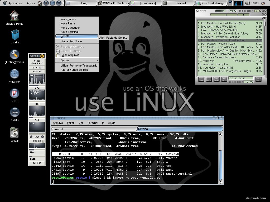
Task: Open the Ir menu in Terminal
Action: (103, 123)
